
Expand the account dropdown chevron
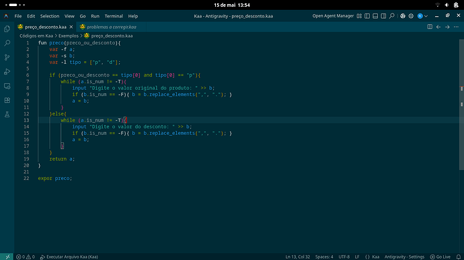[426, 16]
